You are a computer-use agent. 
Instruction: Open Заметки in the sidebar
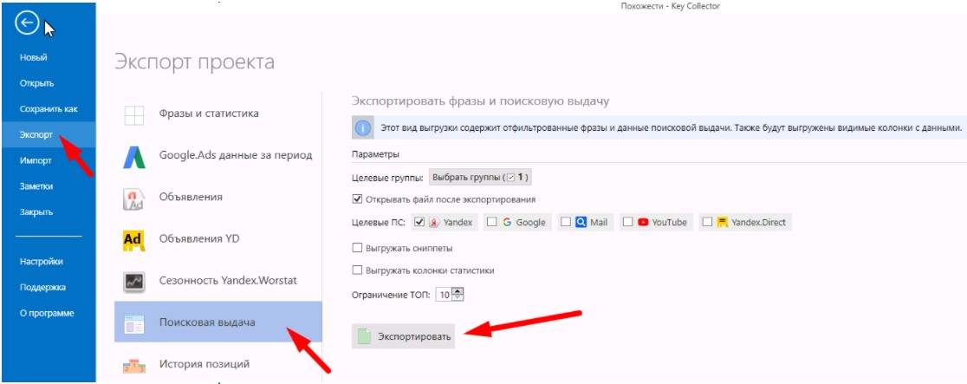[x=36, y=185]
